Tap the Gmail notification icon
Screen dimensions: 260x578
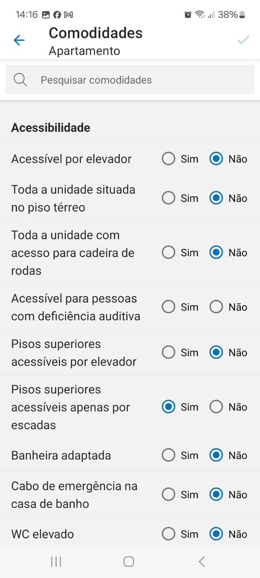pyautogui.click(x=68, y=15)
